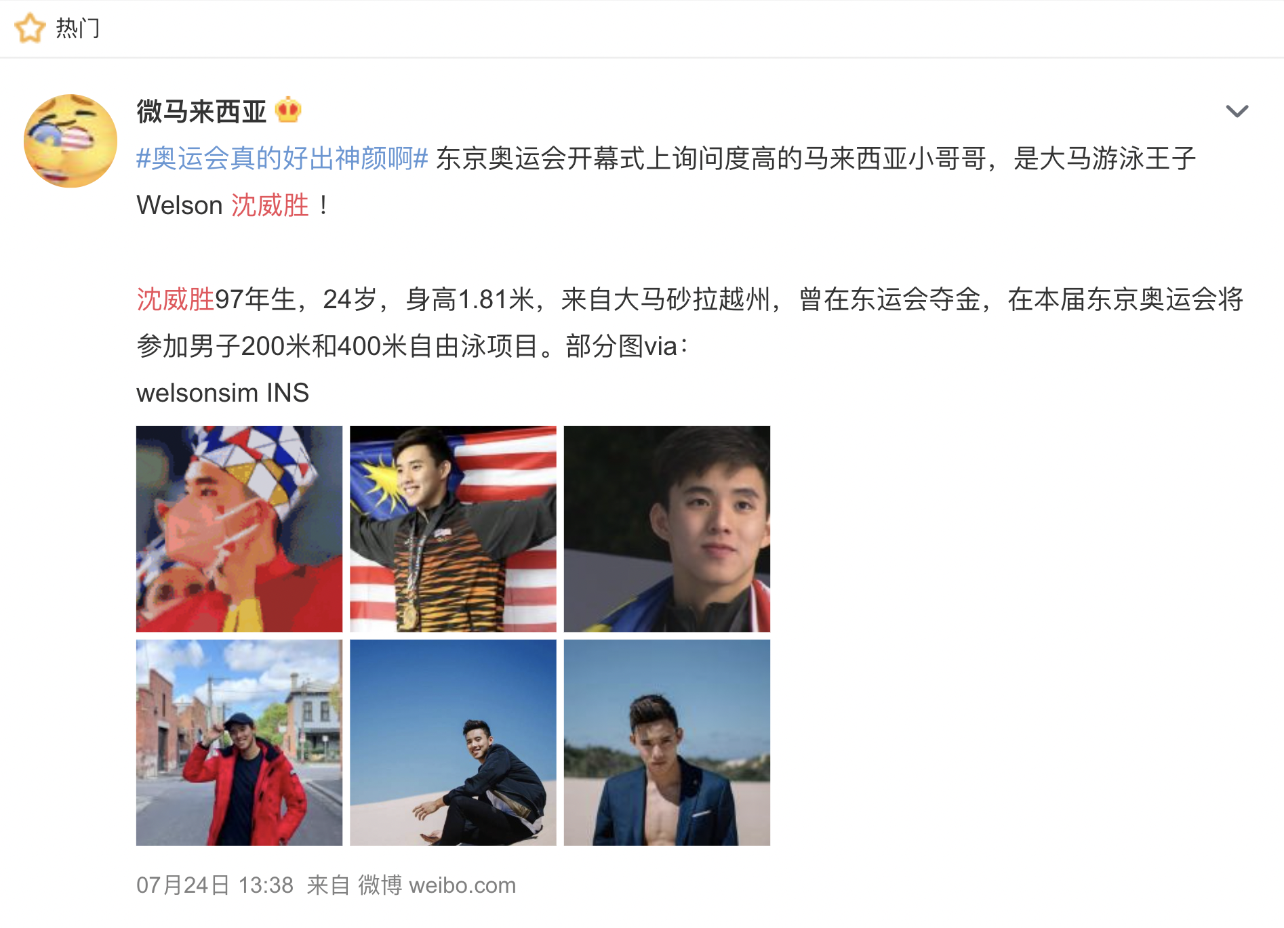Open the masked man illustration thumbnail
1284x928 pixels.
pyautogui.click(x=239, y=529)
